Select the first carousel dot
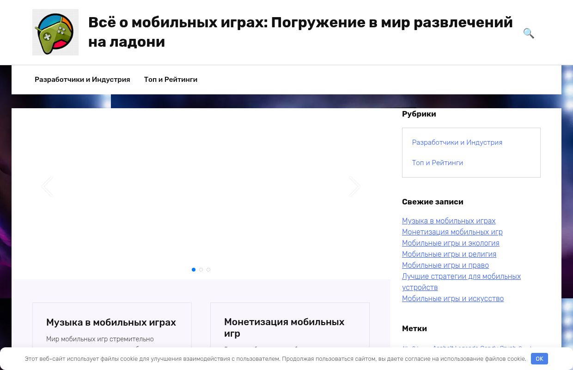Viewport: 573px width, 370px height. tap(194, 270)
